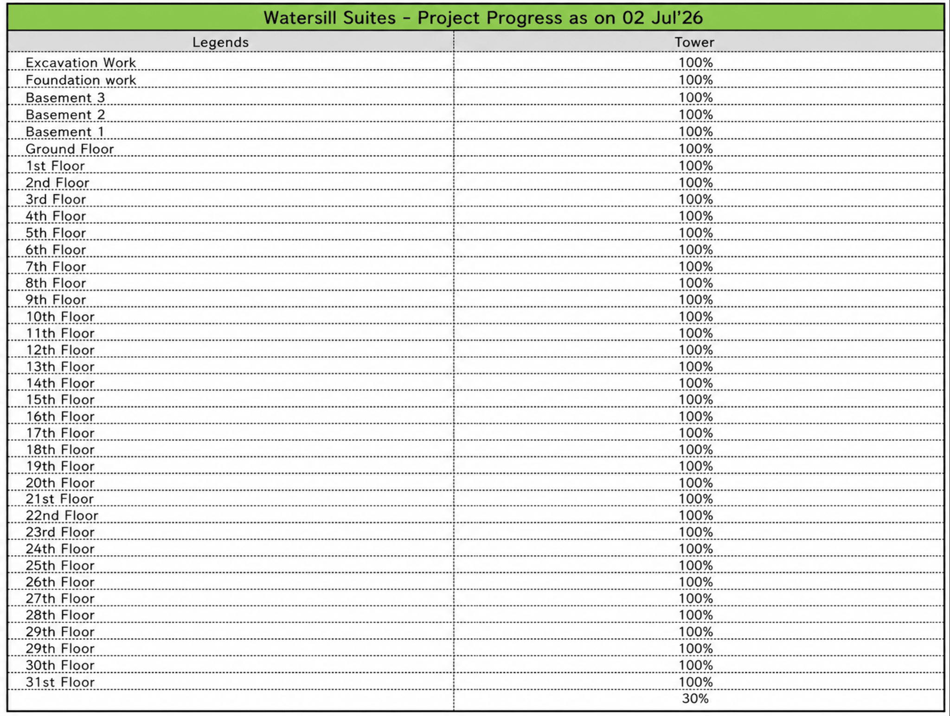
Task: Click the "11th Floor" label
Action: pos(60,333)
